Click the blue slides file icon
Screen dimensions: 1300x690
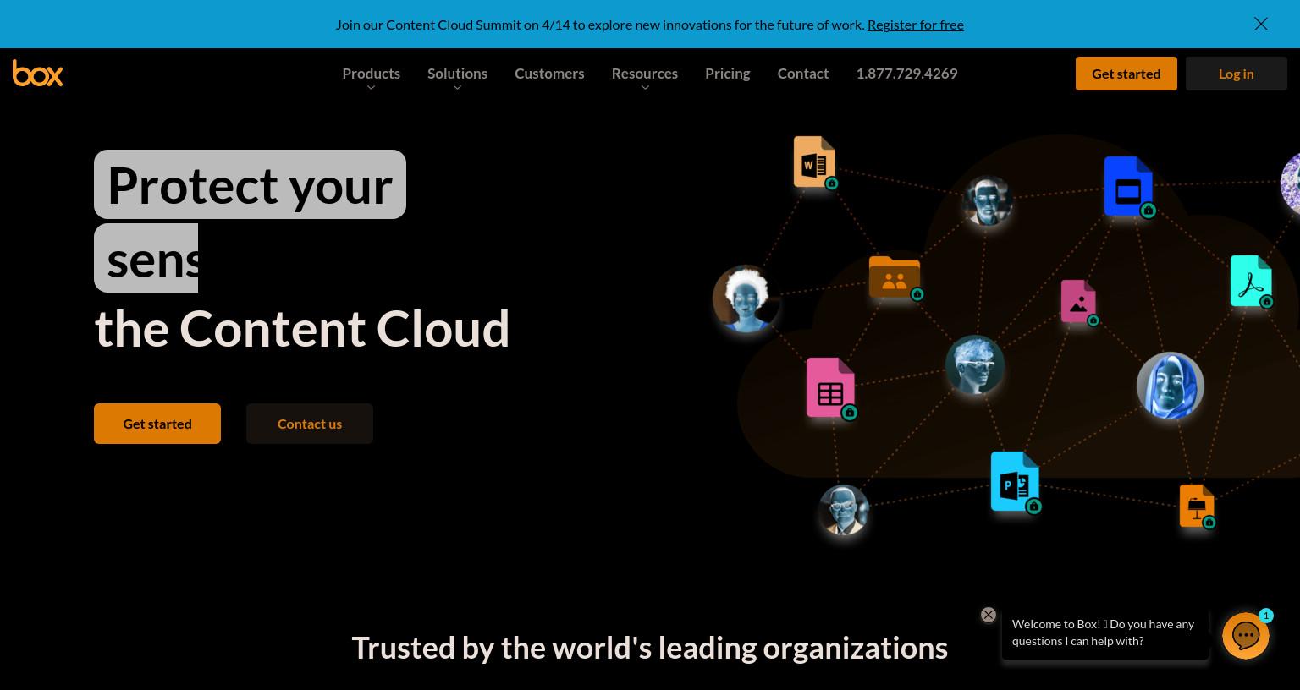click(1128, 186)
